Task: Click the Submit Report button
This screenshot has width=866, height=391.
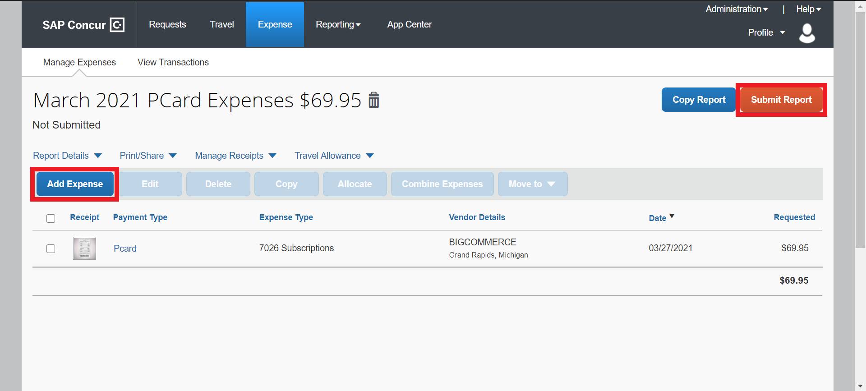Action: 781,100
